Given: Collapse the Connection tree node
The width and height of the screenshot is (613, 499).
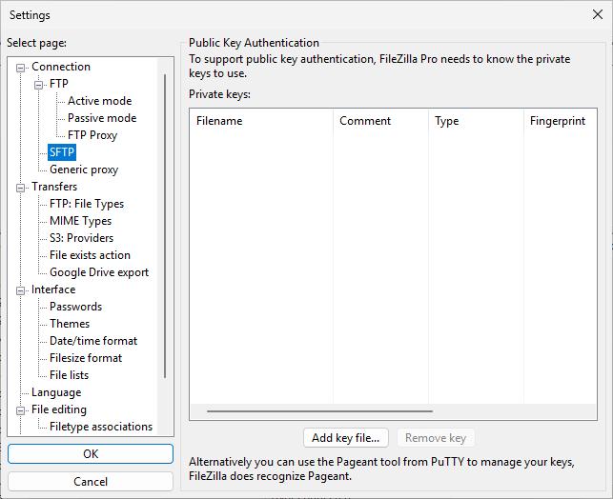Looking at the screenshot, I should coord(21,67).
